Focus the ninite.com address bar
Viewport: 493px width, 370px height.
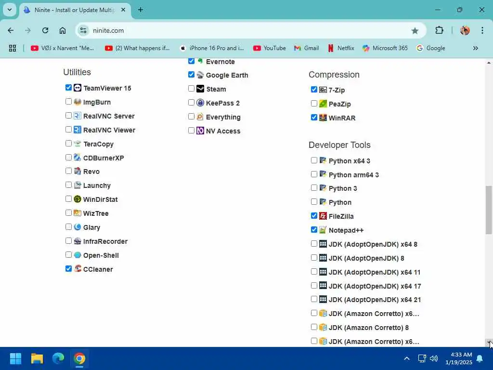click(250, 30)
